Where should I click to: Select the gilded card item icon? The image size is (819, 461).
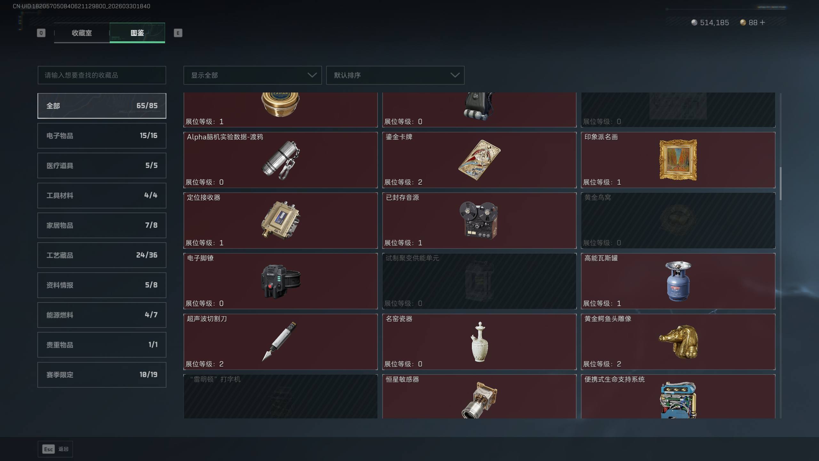point(479,160)
